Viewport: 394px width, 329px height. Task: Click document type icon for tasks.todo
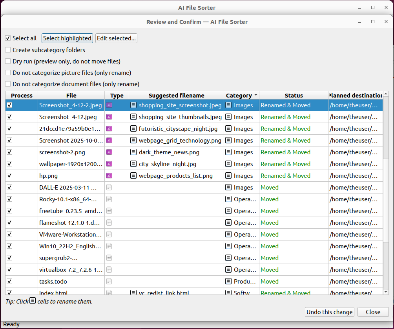tap(109, 281)
